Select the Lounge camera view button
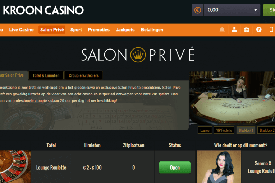 tap(205, 130)
